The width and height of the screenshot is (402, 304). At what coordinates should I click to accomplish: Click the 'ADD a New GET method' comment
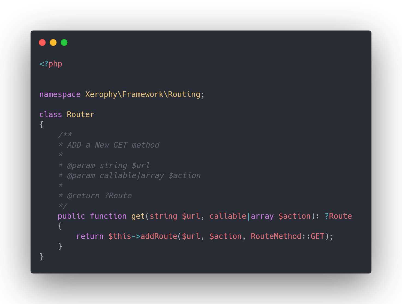click(x=113, y=145)
